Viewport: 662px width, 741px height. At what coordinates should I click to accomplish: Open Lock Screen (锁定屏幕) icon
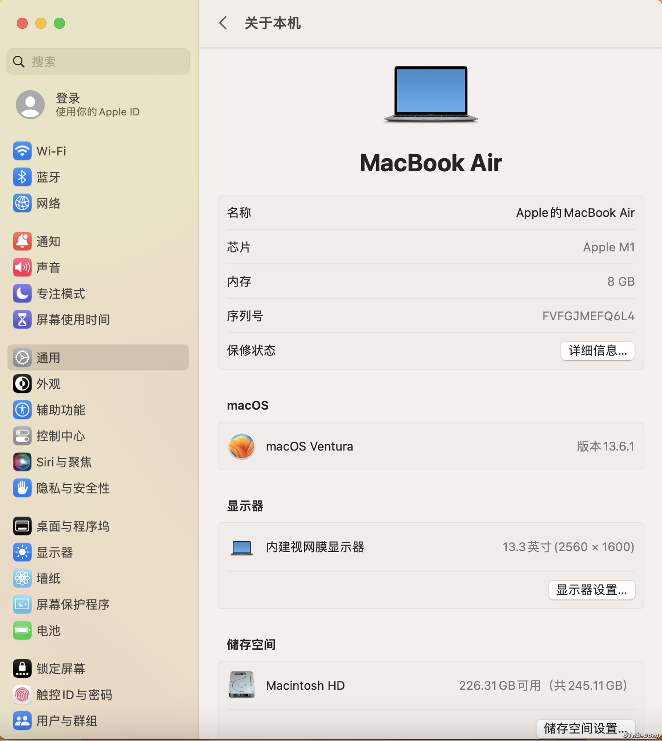pos(22,669)
